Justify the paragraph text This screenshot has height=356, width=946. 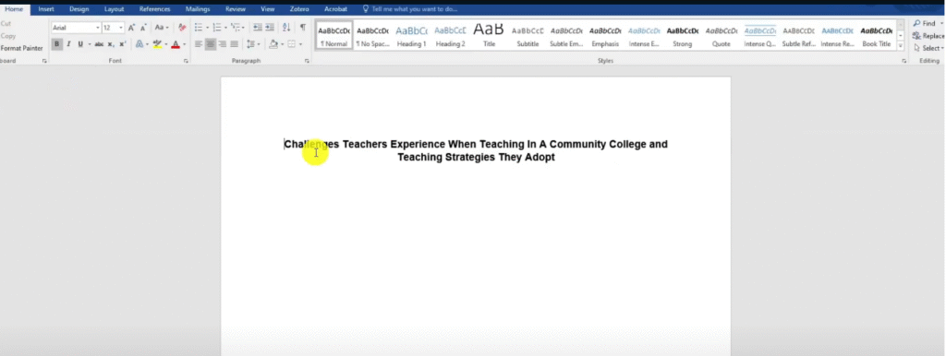coord(234,44)
